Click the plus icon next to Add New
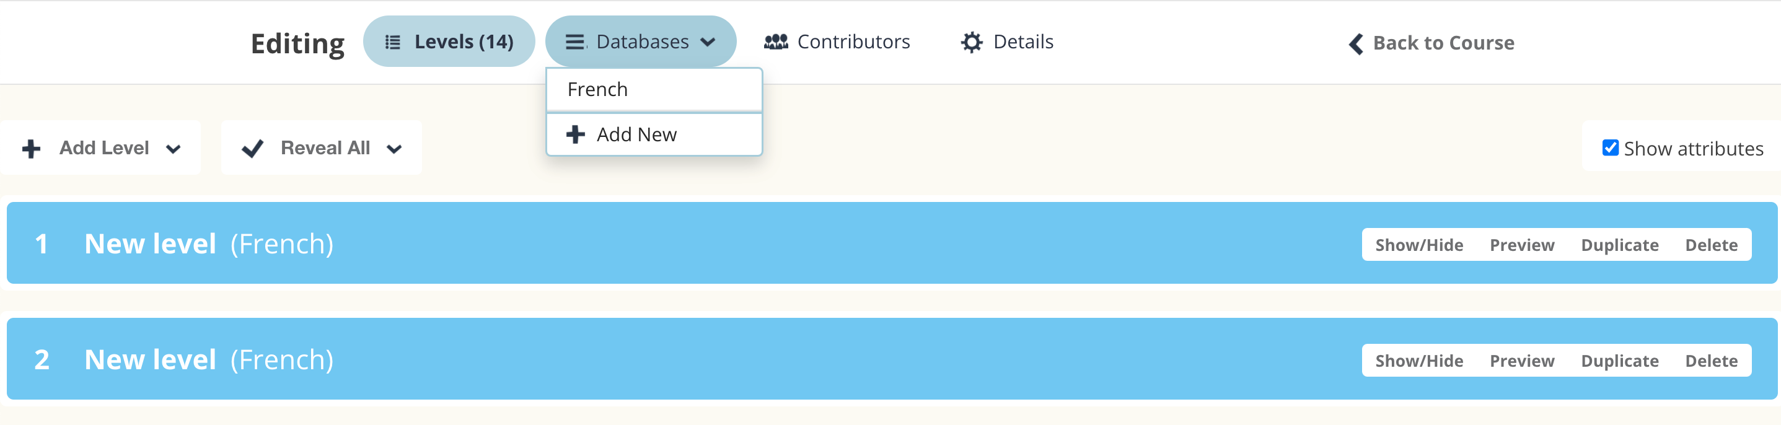Viewport: 1781px width, 425px height. pyautogui.click(x=575, y=134)
